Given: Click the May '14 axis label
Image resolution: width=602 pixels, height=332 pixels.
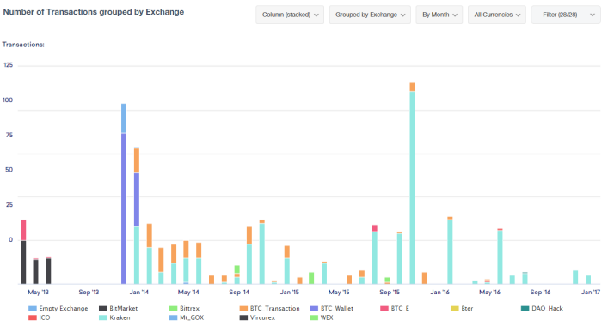Looking at the screenshot, I should pos(188,293).
